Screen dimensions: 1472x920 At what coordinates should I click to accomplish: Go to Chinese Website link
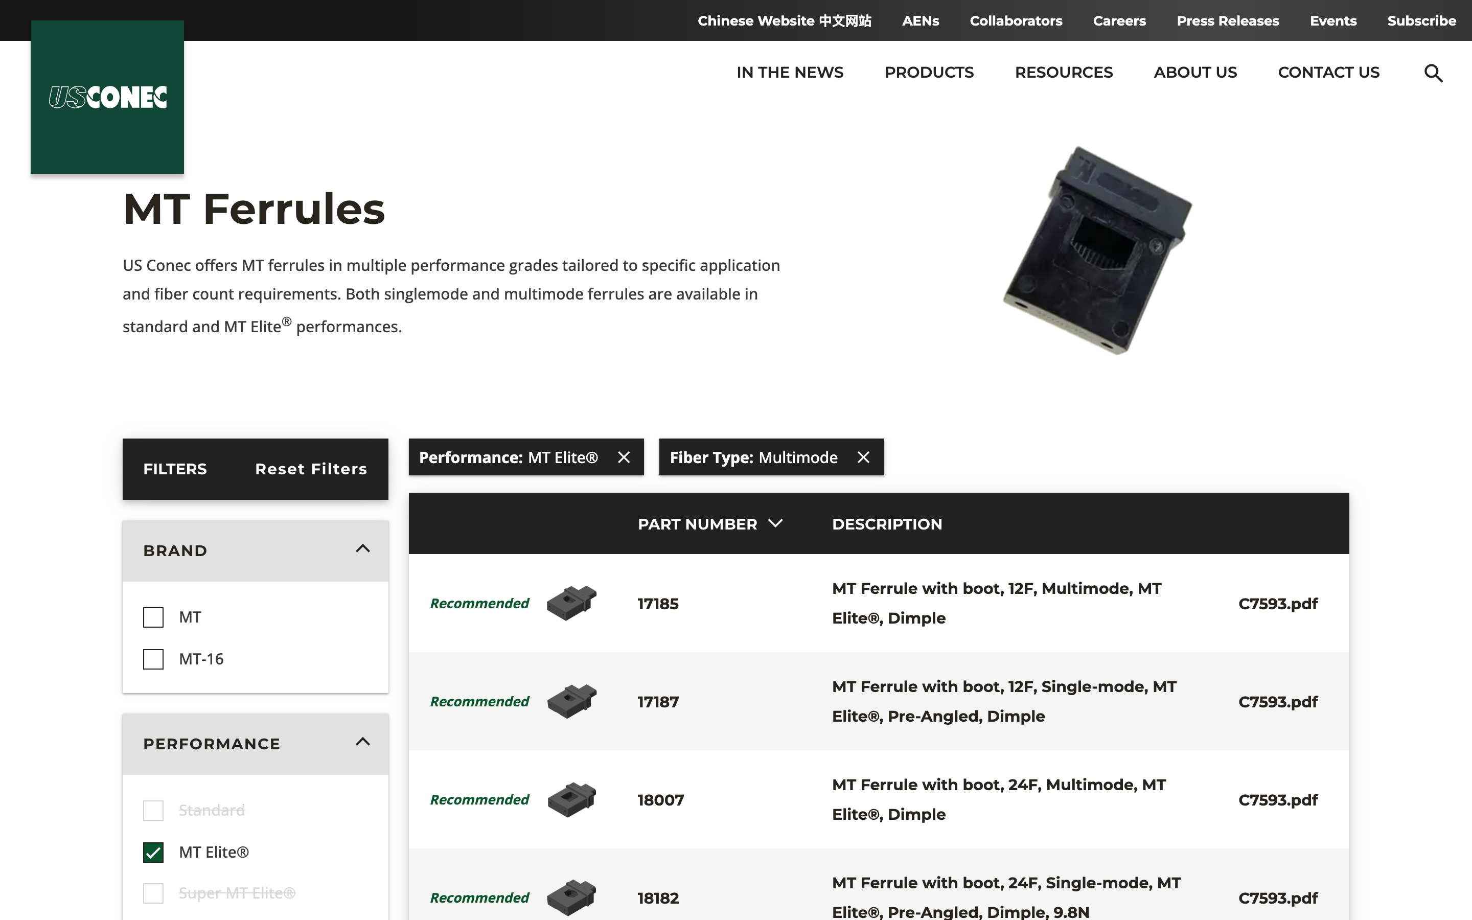[784, 20]
